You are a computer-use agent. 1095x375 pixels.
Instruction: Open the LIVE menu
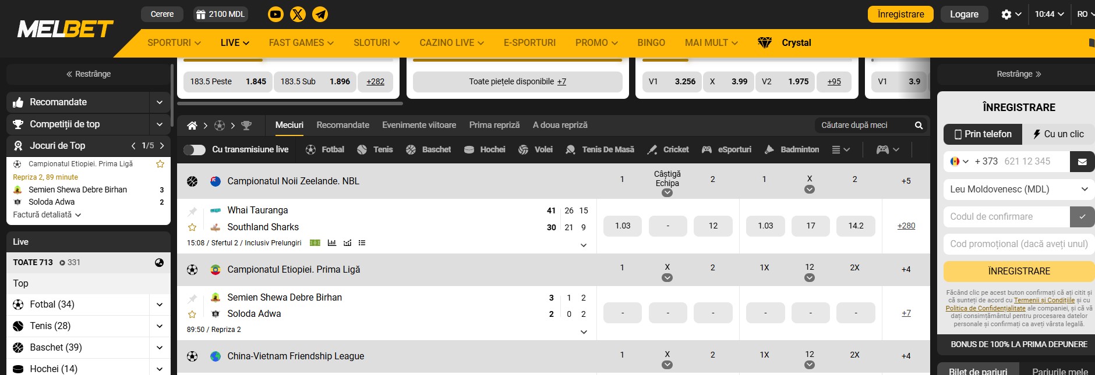235,43
